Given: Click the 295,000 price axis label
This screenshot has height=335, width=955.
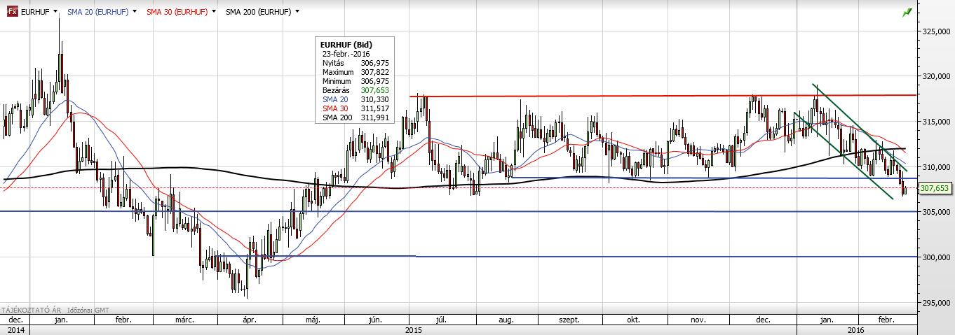Looking at the screenshot, I should coord(936,303).
